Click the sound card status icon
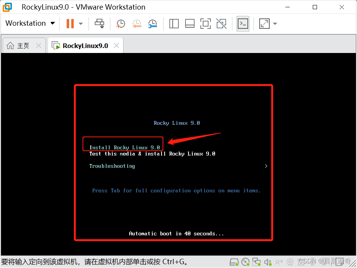The image size is (357, 268). pos(268,262)
